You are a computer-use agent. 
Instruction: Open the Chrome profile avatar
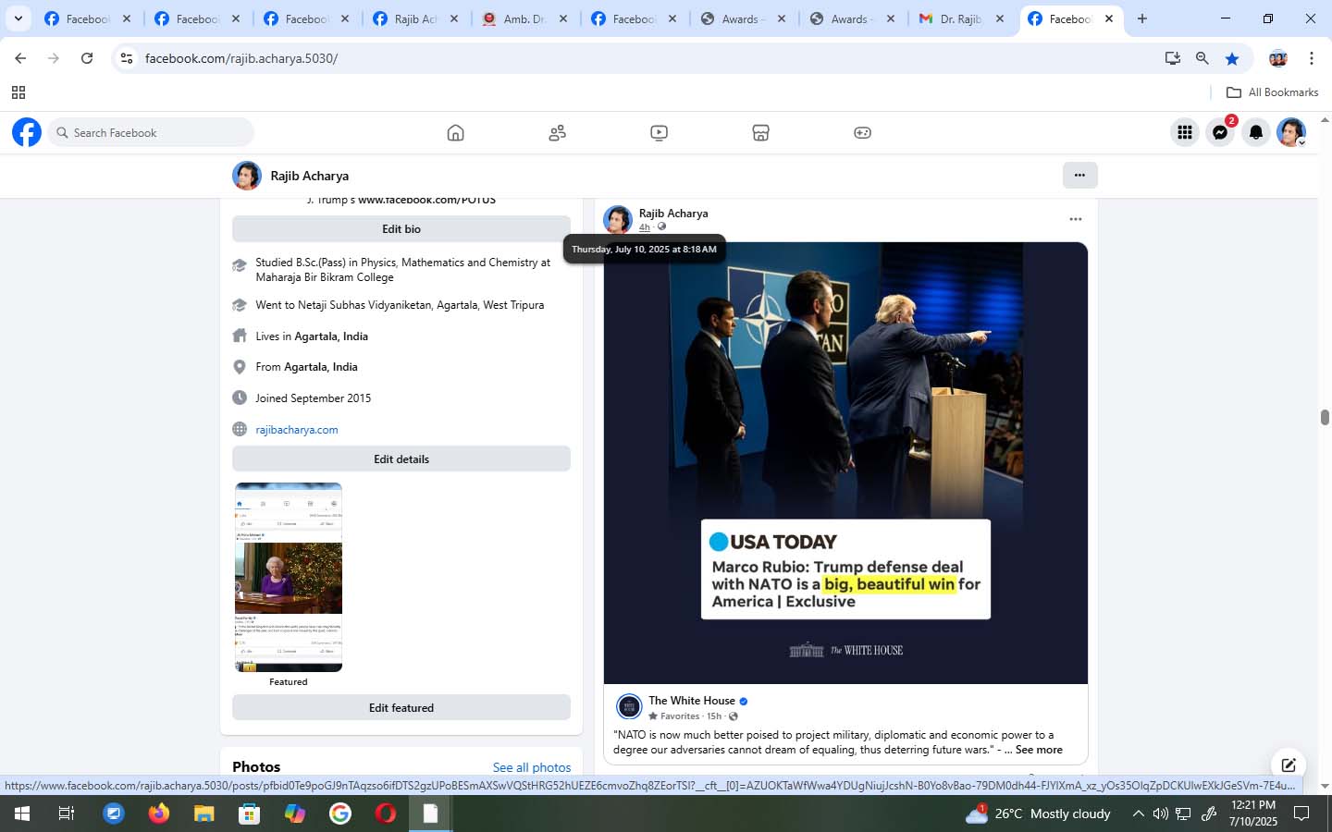(x=1278, y=58)
